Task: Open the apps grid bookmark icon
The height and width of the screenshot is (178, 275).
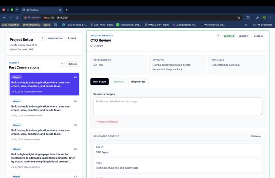Action: (x=55, y=25)
